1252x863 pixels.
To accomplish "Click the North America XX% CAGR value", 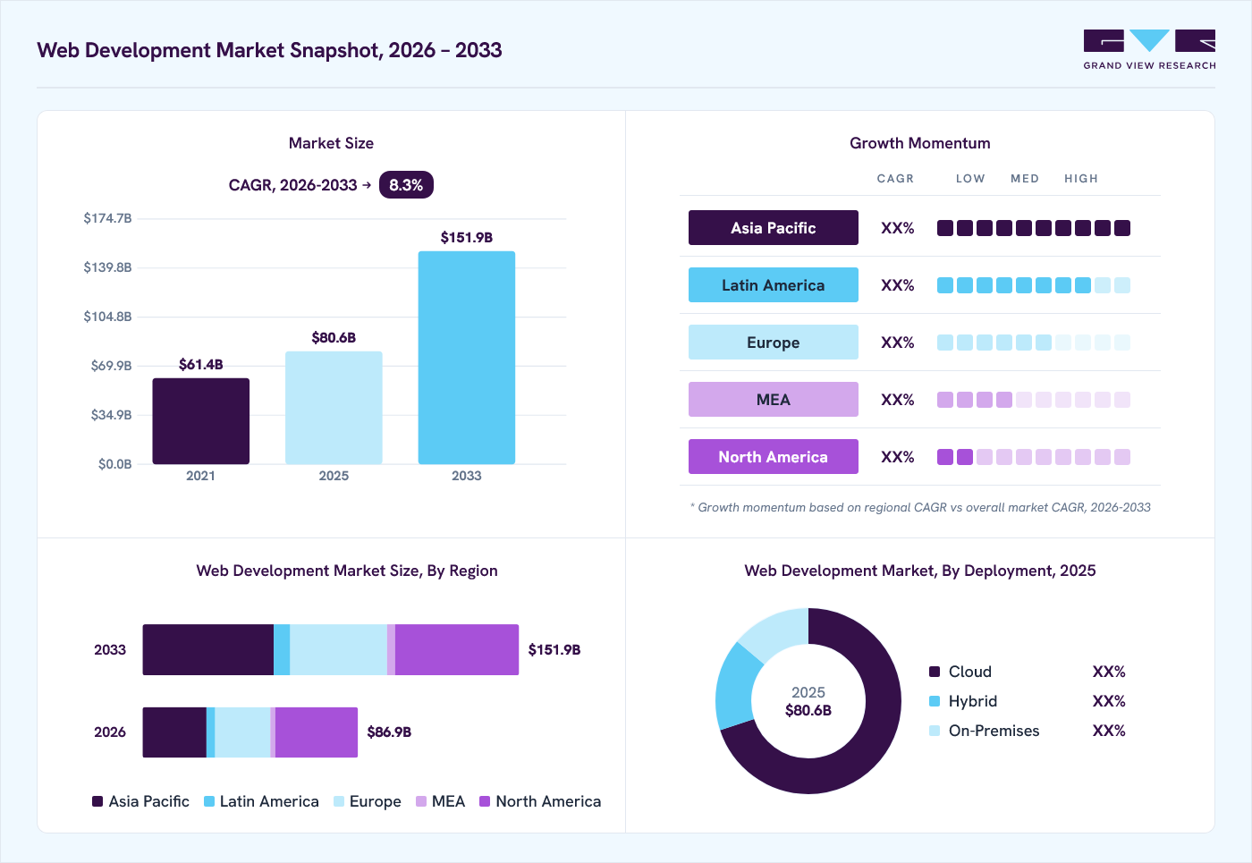I will (898, 457).
